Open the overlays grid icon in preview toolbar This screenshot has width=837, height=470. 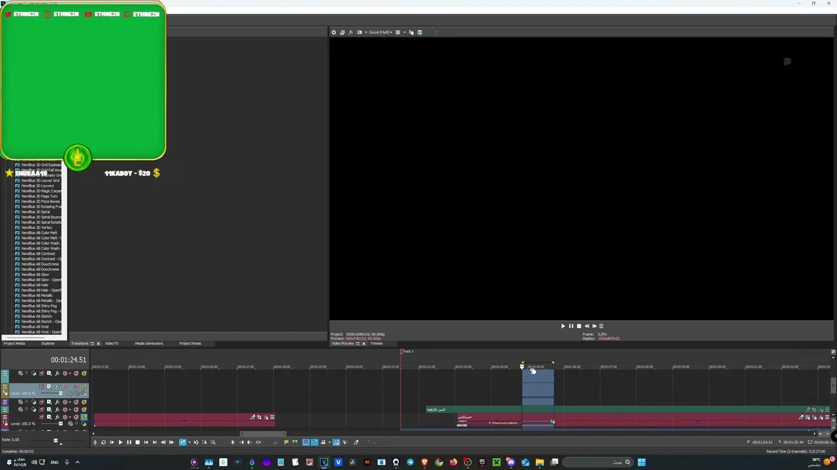(398, 32)
